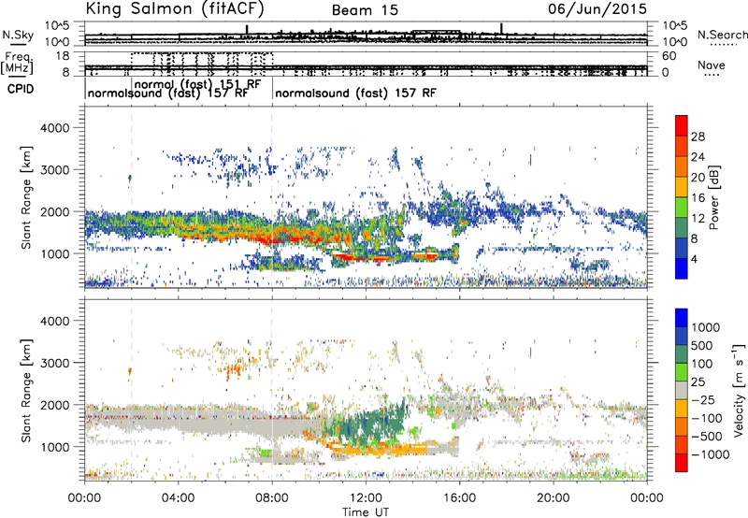Click the 'Freq. [MHz]' axis label
This screenshot has width=748, height=518.
point(17,64)
